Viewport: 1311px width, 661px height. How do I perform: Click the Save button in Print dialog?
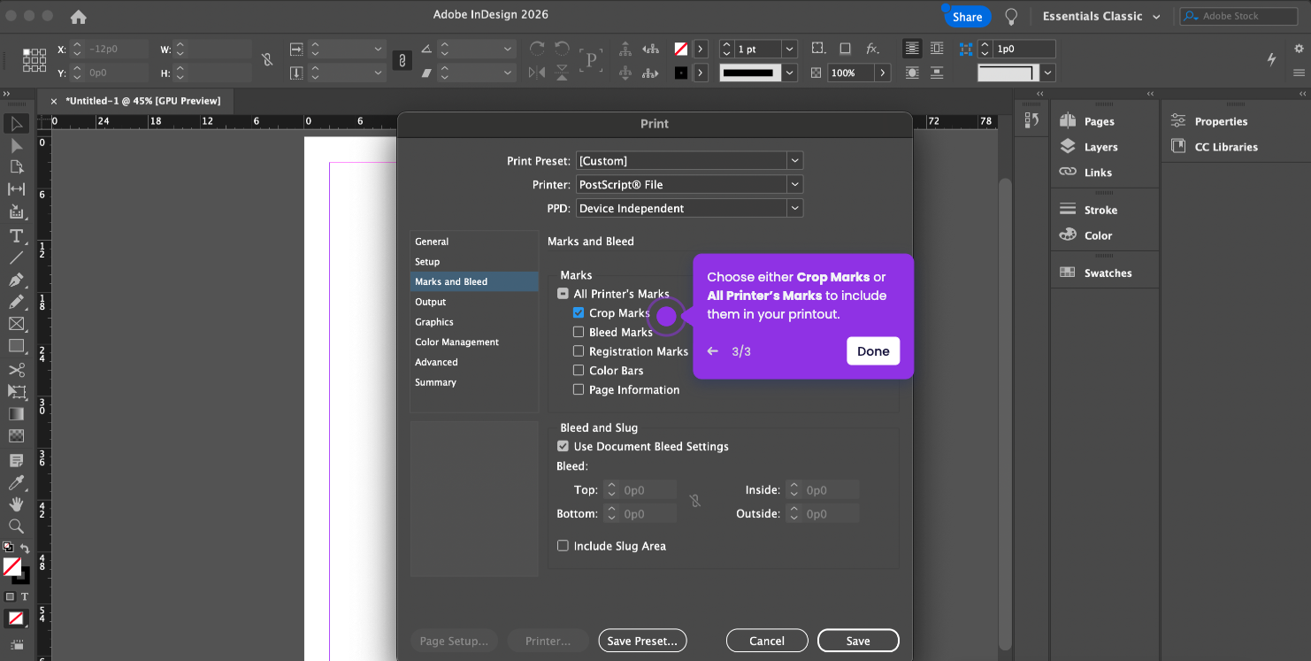858,641
